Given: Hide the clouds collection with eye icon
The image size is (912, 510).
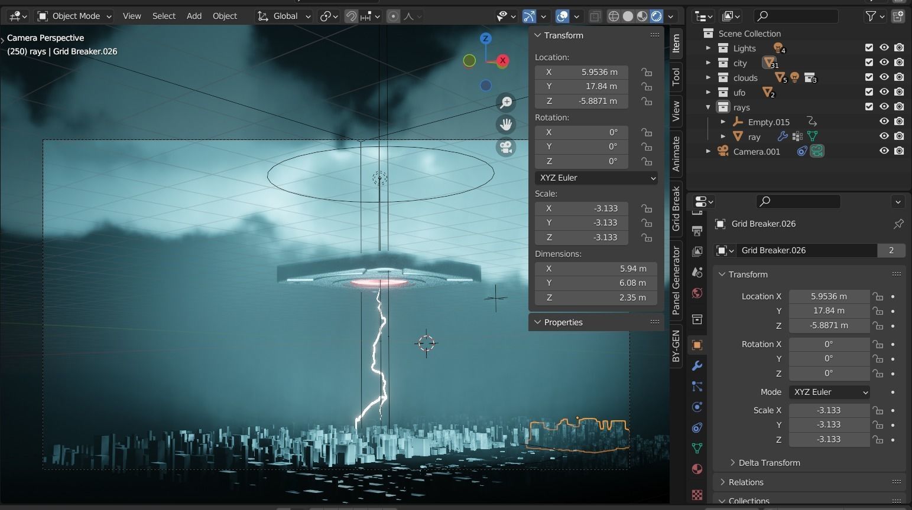Looking at the screenshot, I should coord(884,77).
